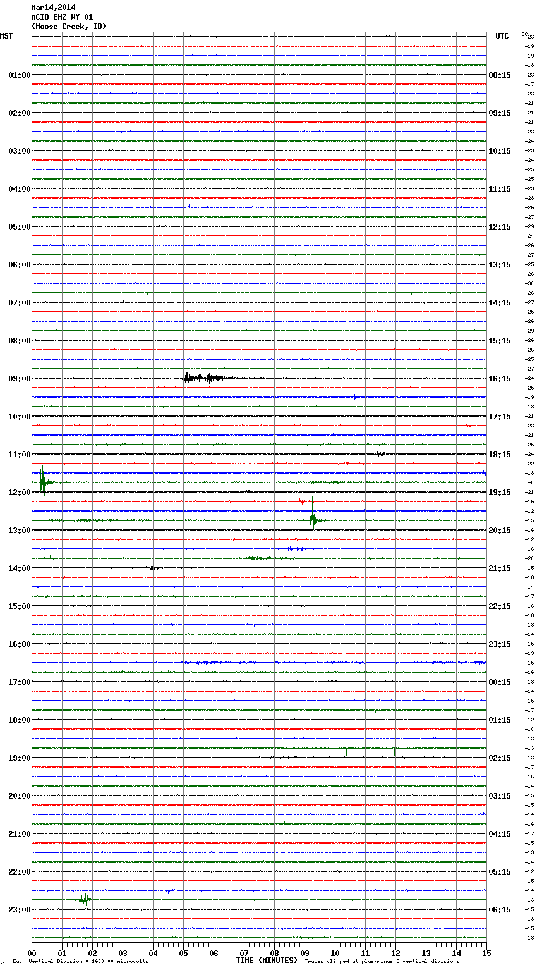Screen dimensions: 537x970
Task: Select the 01:00 MST time label
Action: pyautogui.click(x=20, y=75)
